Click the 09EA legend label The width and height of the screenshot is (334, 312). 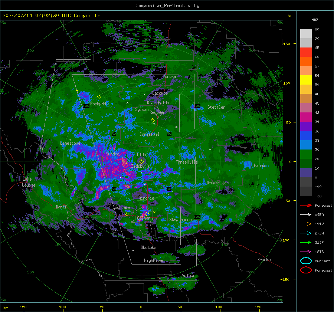click(x=319, y=215)
